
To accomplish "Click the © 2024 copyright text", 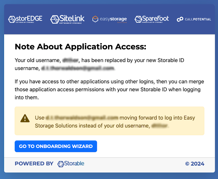I will click(195, 164).
